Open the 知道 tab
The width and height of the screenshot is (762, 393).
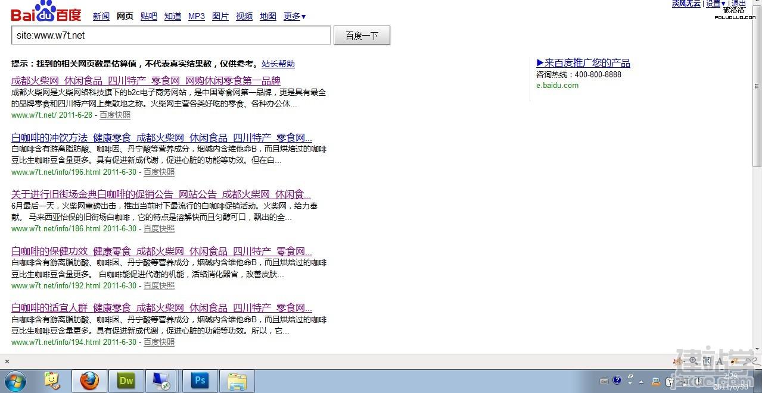(173, 17)
